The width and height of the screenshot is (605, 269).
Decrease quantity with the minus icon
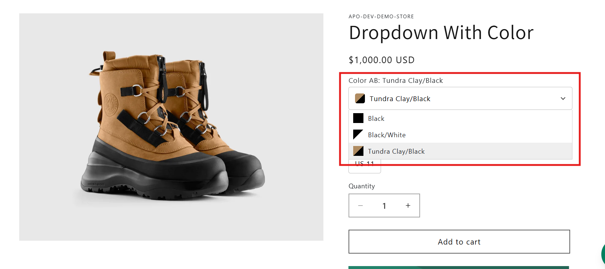tap(360, 206)
